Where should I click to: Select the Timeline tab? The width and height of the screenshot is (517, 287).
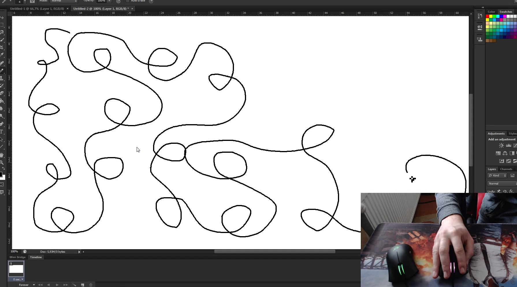tap(36, 257)
